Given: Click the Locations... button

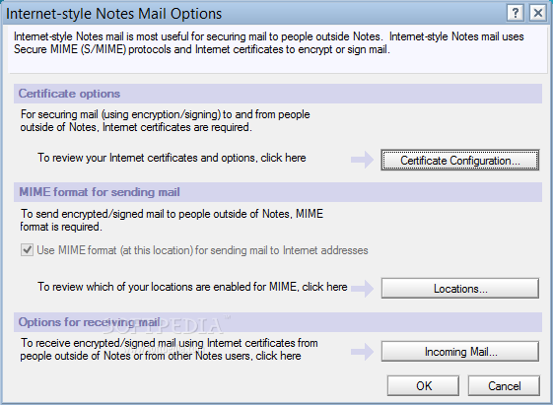Looking at the screenshot, I should 460,289.
